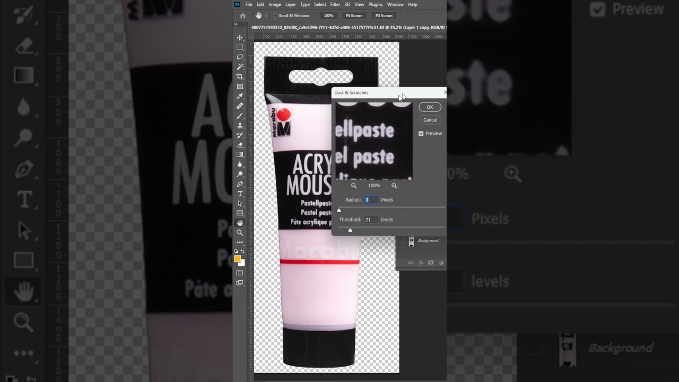Viewport: 679px width, 382px height.
Task: Select the Frame tool
Action: [240, 86]
